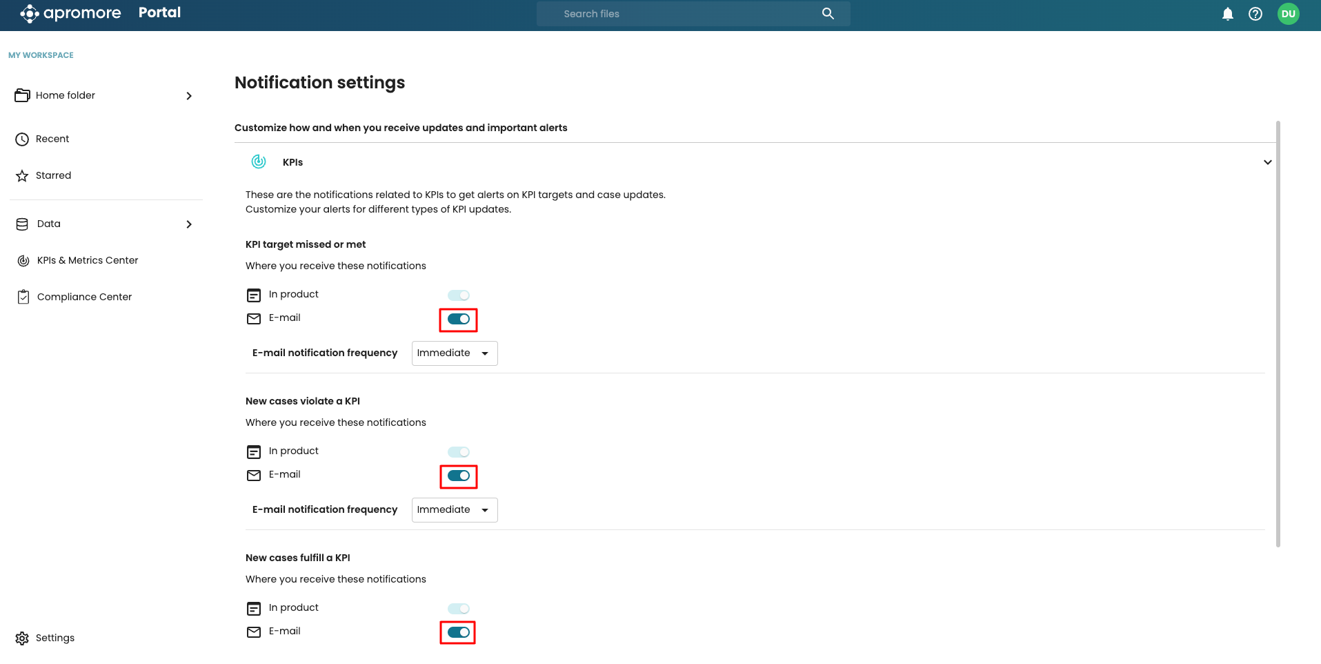The image size is (1321, 664).
Task: Toggle E-mail for New cases fulfill a KPI
Action: pos(459,632)
